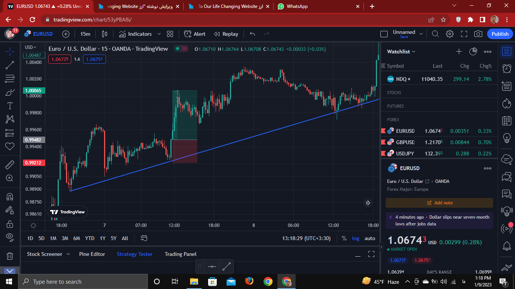The height and width of the screenshot is (289, 515).
Task: Toggle percent scale on the price axis
Action: (x=344, y=238)
